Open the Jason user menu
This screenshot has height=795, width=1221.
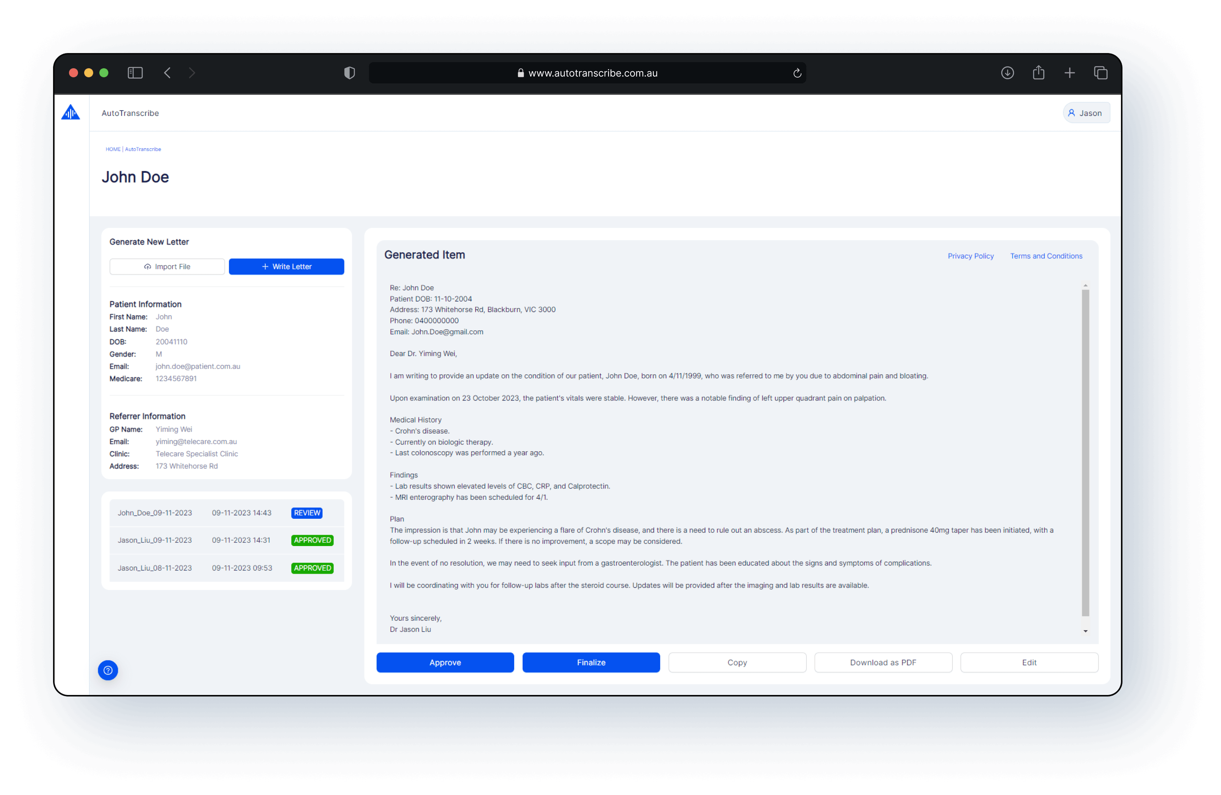(x=1086, y=113)
